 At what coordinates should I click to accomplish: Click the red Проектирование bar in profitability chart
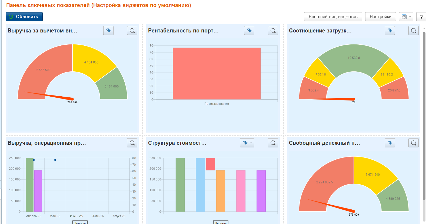[x=217, y=74]
